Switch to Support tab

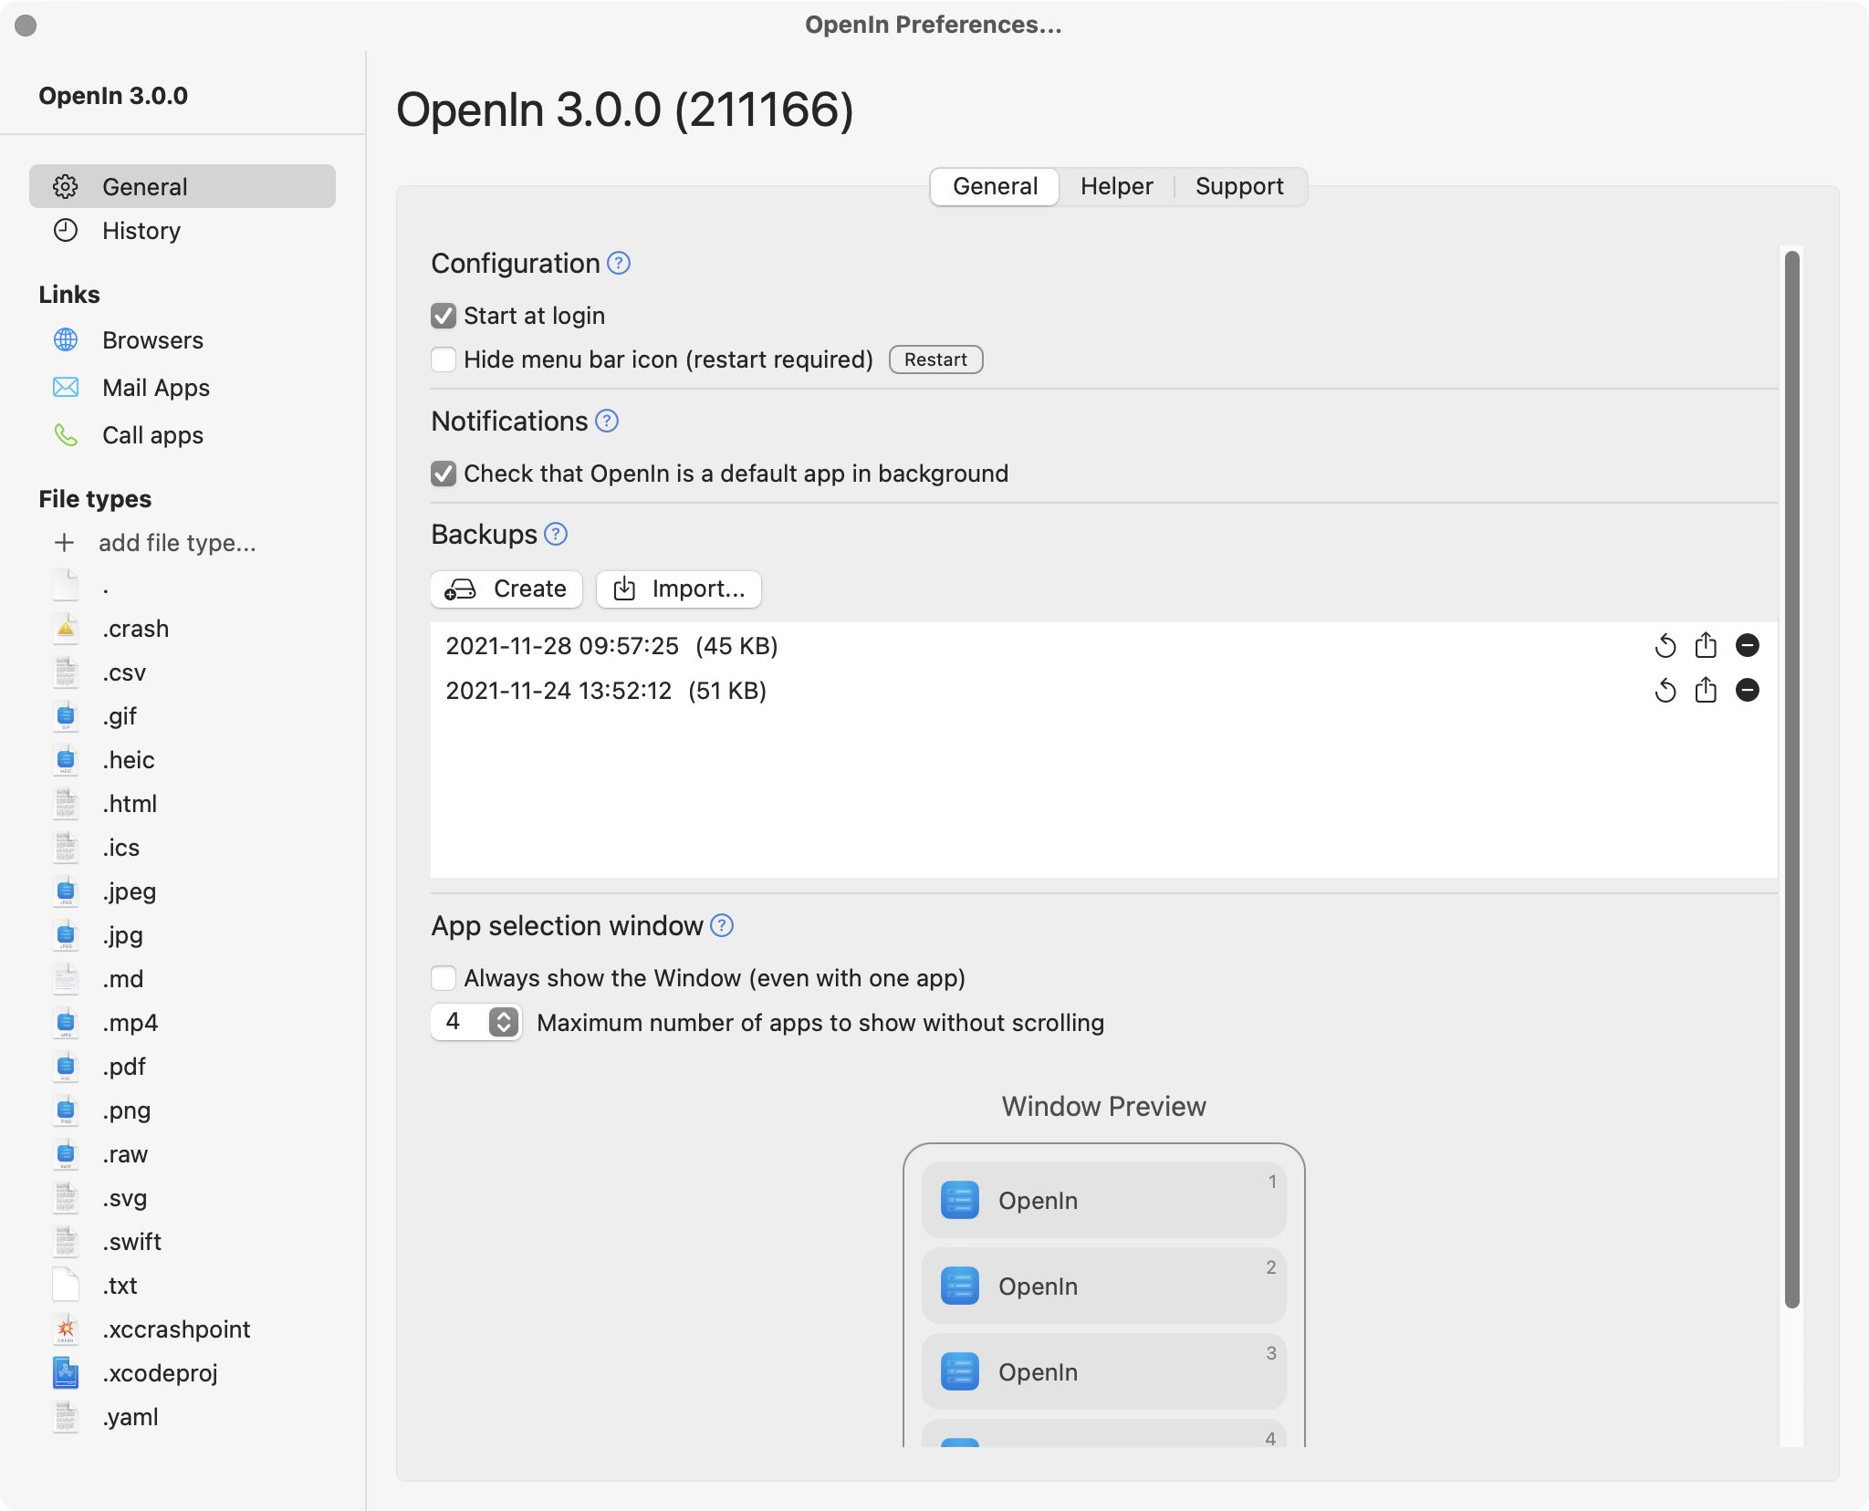coord(1240,185)
